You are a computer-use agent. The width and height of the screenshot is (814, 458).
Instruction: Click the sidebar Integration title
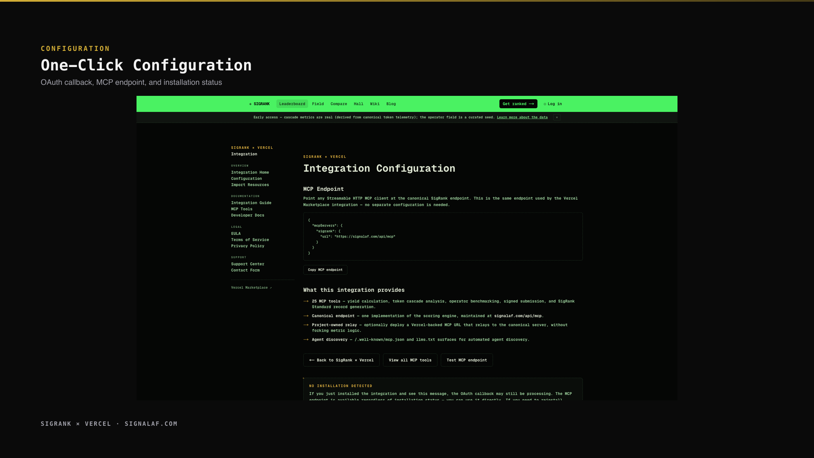(x=244, y=154)
